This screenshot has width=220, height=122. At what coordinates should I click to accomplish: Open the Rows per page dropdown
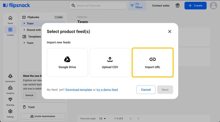[102, 119]
